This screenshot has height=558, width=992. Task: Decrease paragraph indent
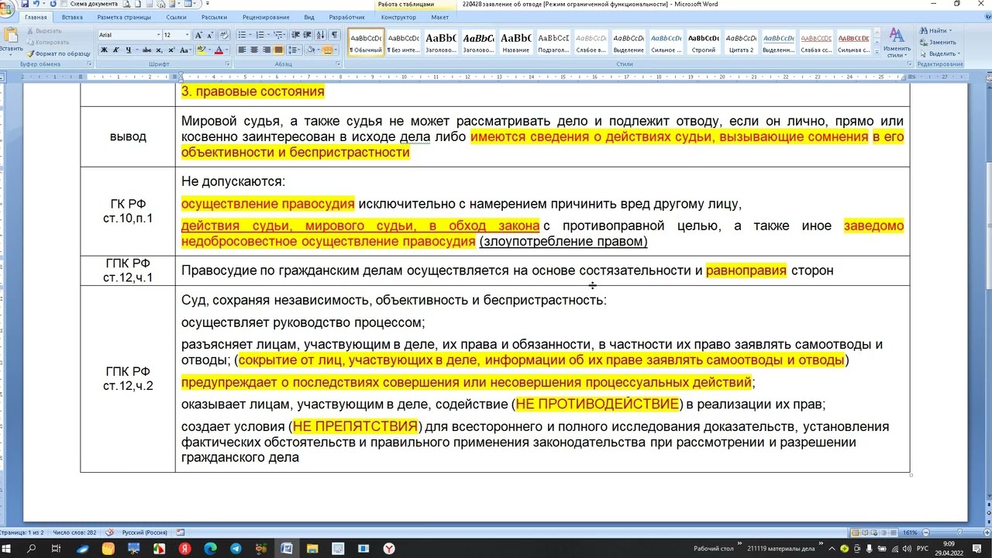[x=296, y=35]
